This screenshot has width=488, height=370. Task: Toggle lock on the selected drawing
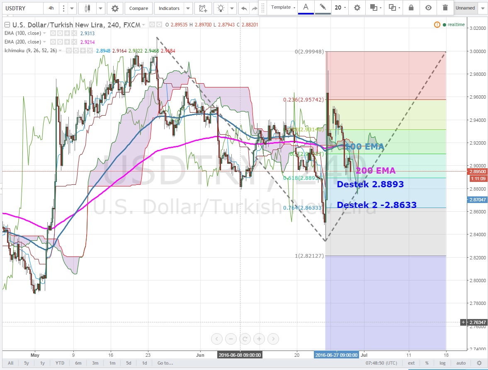411,7
